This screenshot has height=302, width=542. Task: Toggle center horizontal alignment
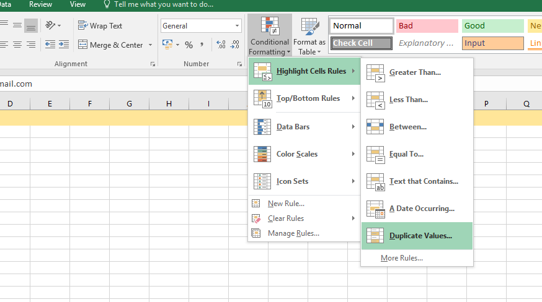pos(17,45)
